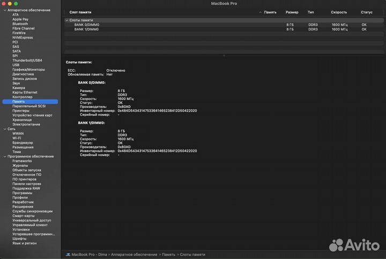Sort by Размер column header
Viewport: 386px width, 259px height.
coord(292,12)
